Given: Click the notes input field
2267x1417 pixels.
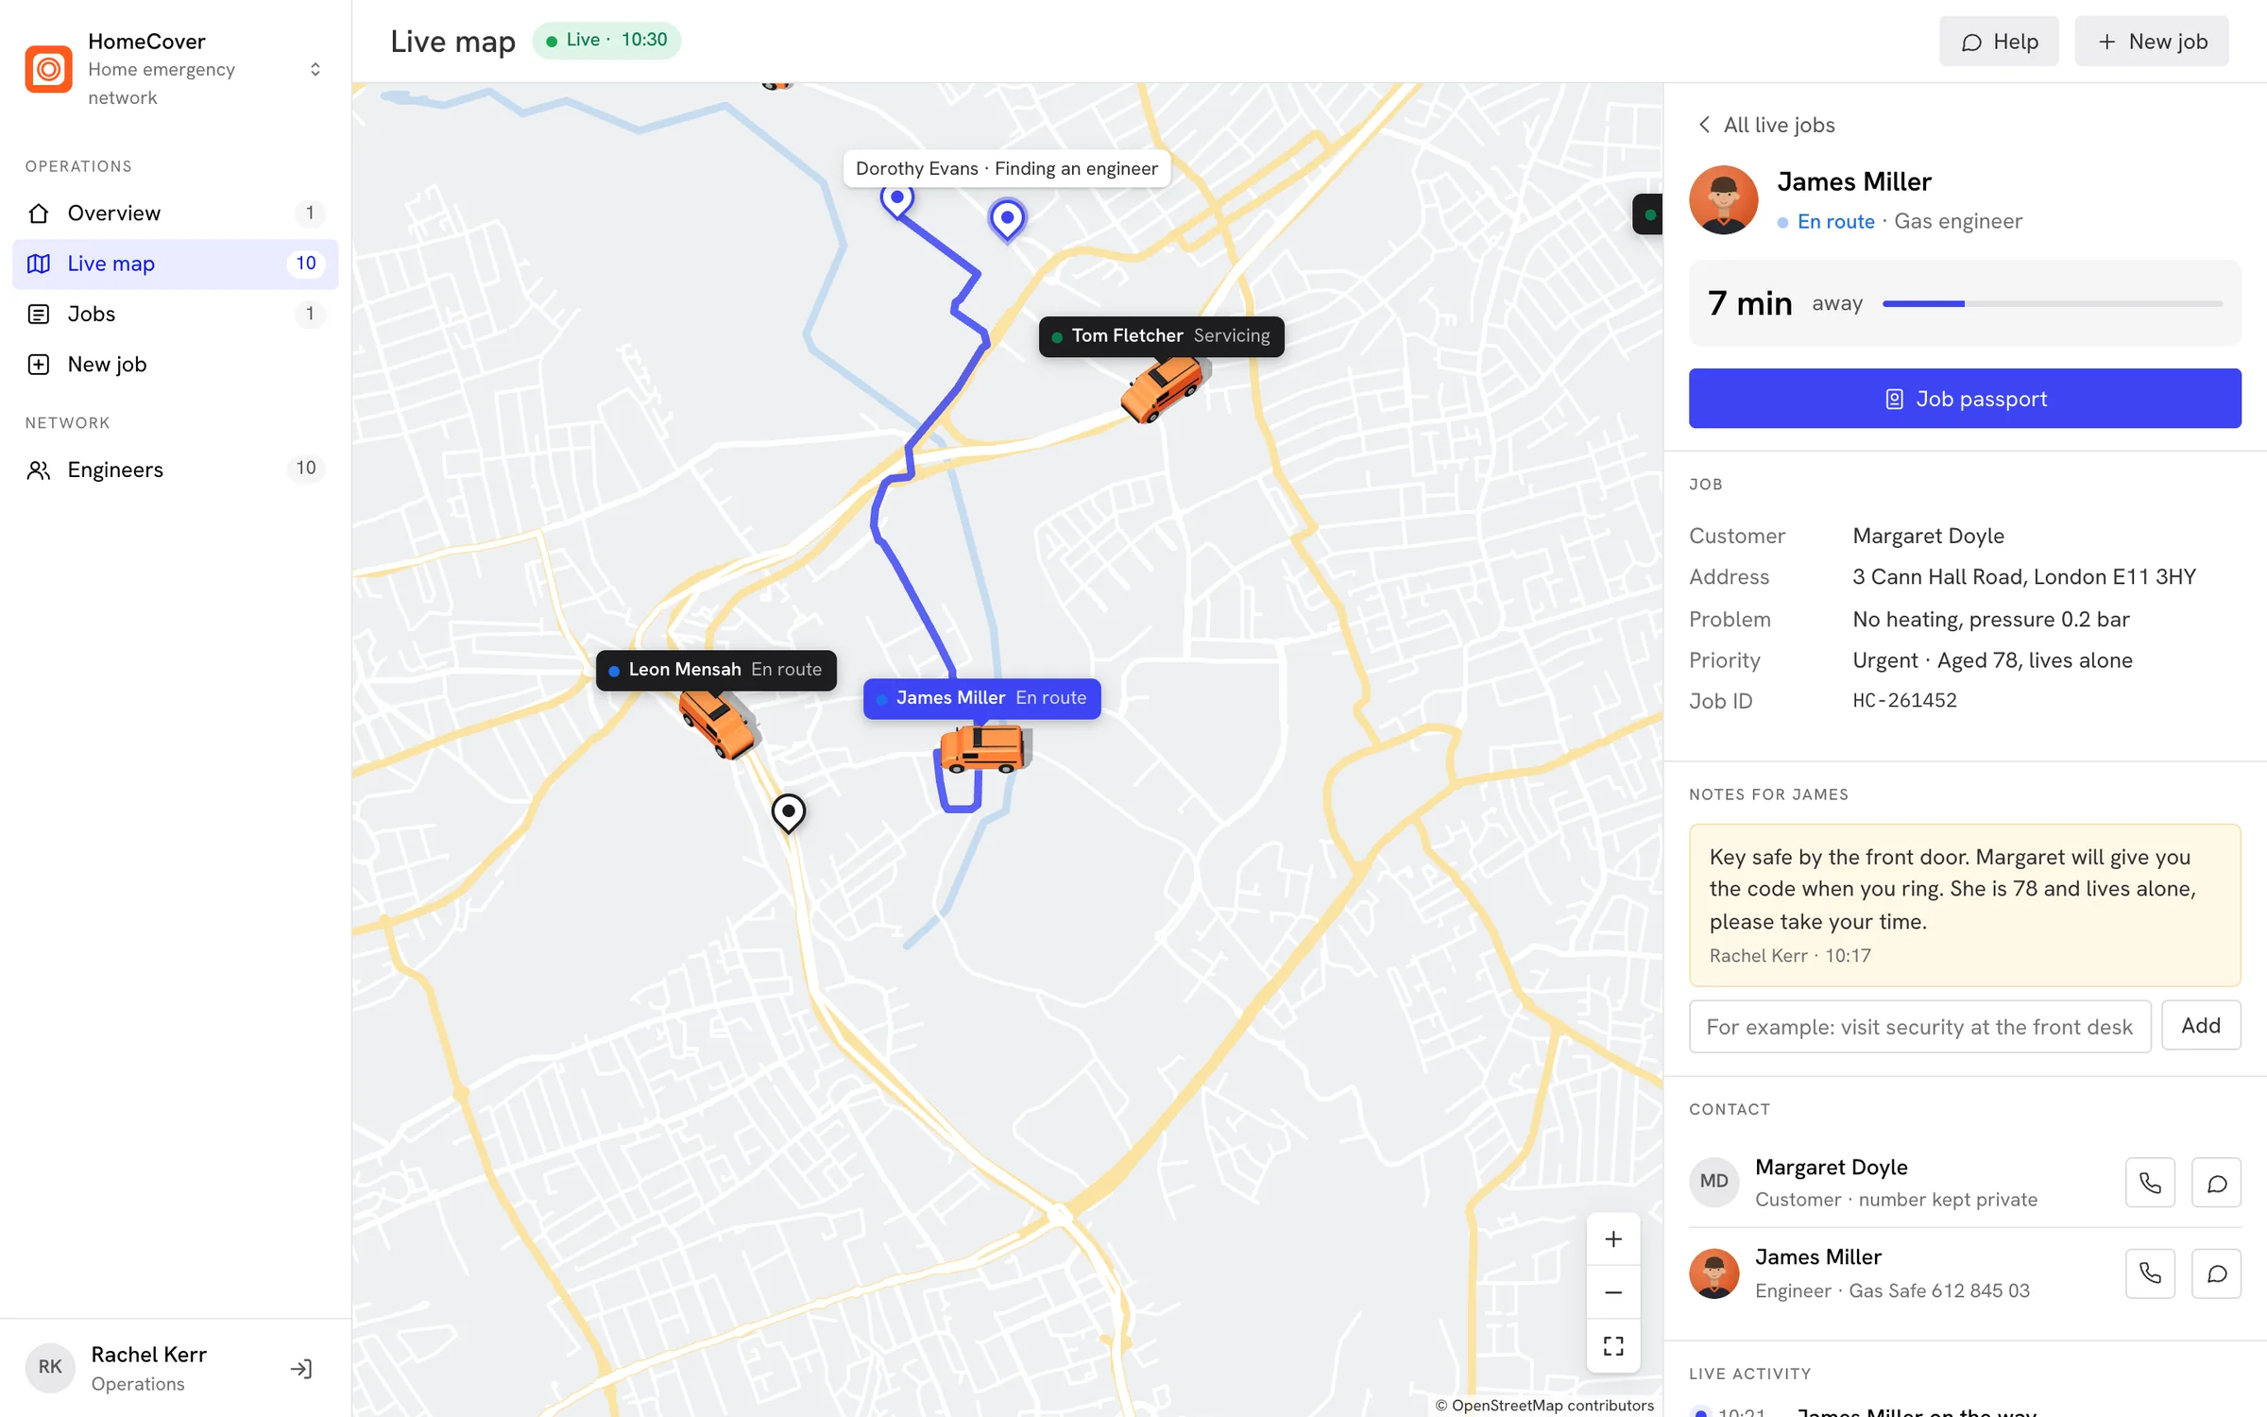Looking at the screenshot, I should coord(1919,1026).
